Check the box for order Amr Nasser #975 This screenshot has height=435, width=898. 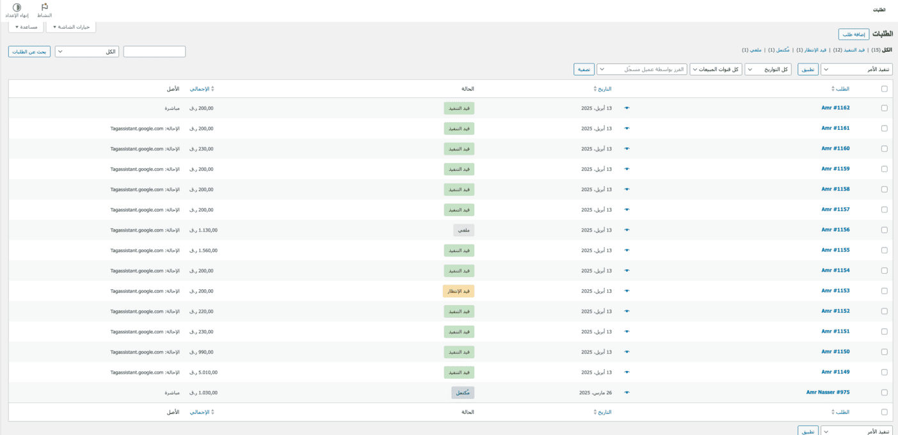point(884,393)
